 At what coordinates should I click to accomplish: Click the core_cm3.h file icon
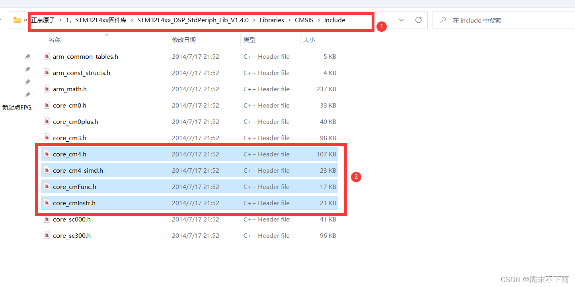47,138
